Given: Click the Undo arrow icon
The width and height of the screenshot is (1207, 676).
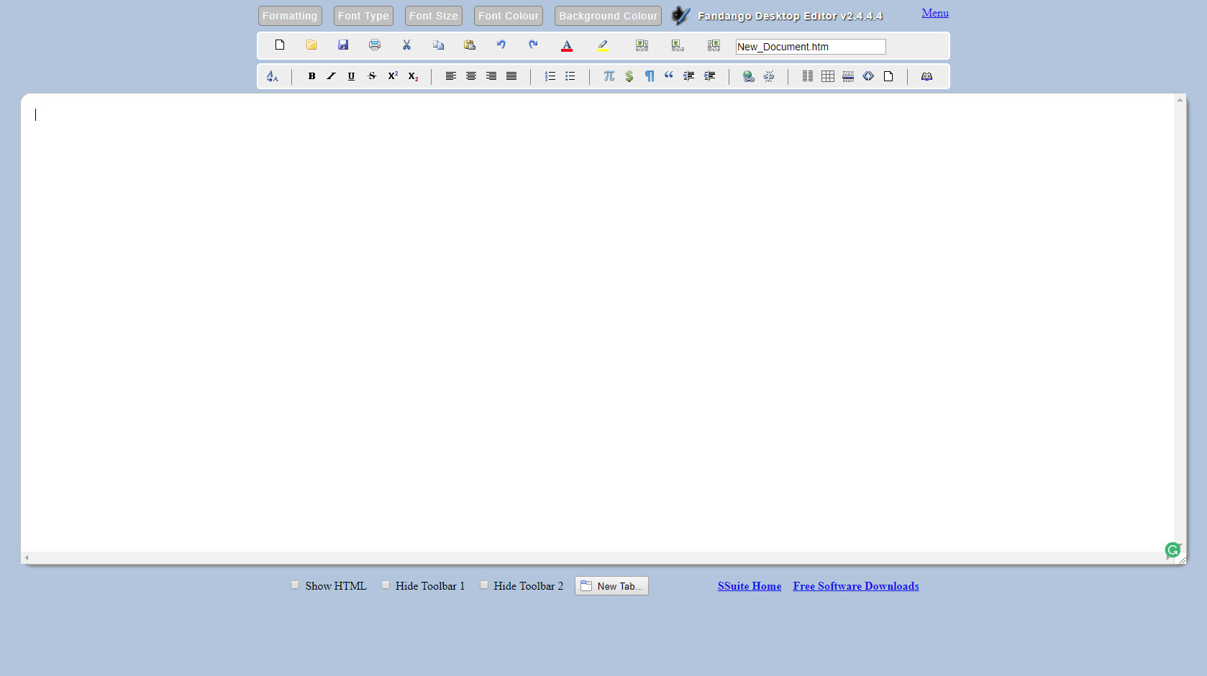Looking at the screenshot, I should click(501, 45).
